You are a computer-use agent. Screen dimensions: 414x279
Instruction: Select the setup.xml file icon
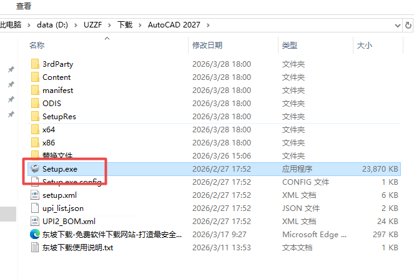point(35,195)
